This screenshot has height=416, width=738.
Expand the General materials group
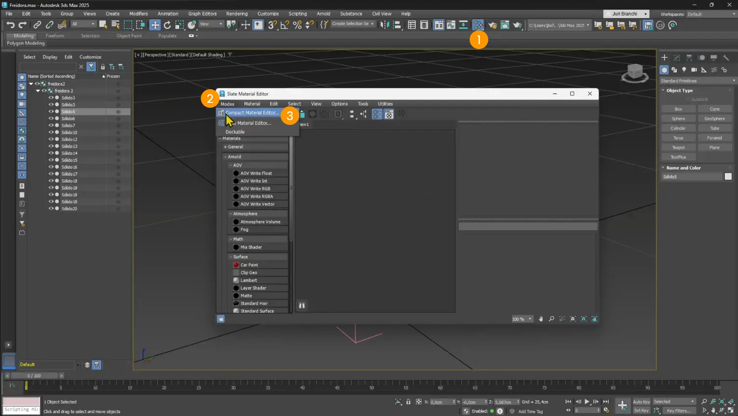[225, 147]
